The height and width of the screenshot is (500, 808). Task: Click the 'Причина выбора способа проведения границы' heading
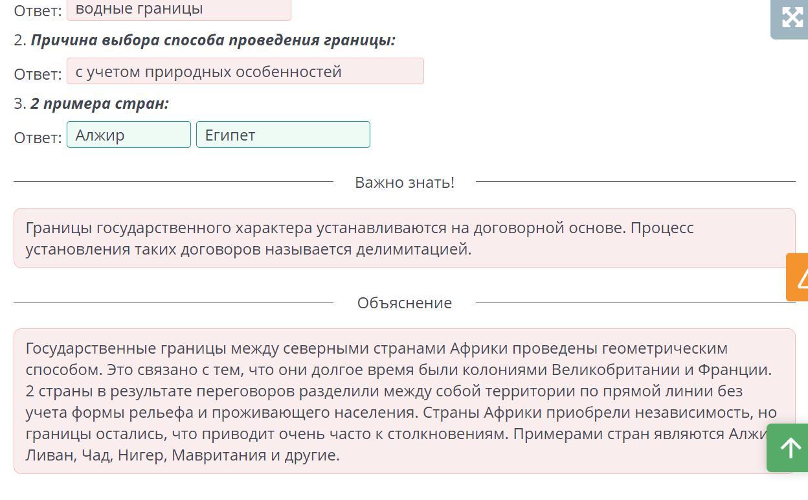(x=213, y=40)
